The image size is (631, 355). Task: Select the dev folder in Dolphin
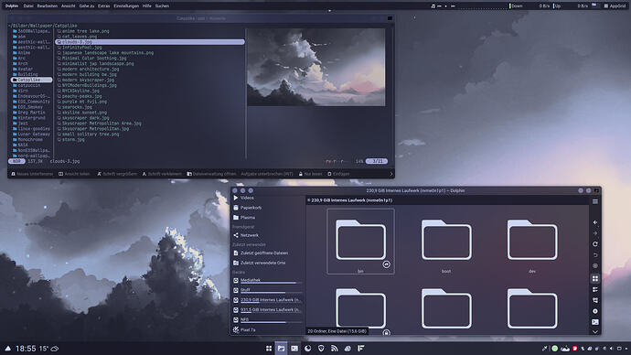pos(532,246)
